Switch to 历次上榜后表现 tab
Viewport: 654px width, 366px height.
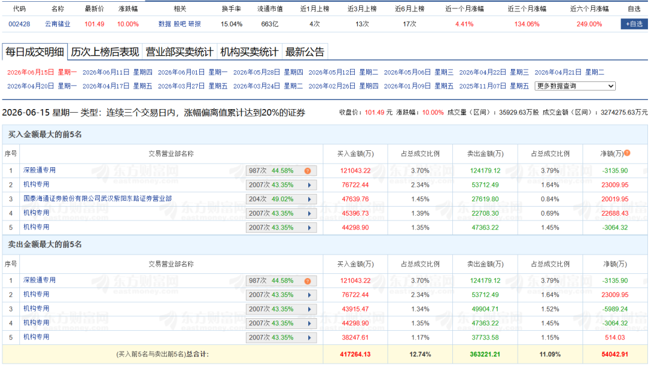tap(105, 52)
